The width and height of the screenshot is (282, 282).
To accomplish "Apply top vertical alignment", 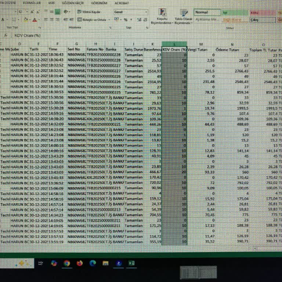I will point(46,12).
